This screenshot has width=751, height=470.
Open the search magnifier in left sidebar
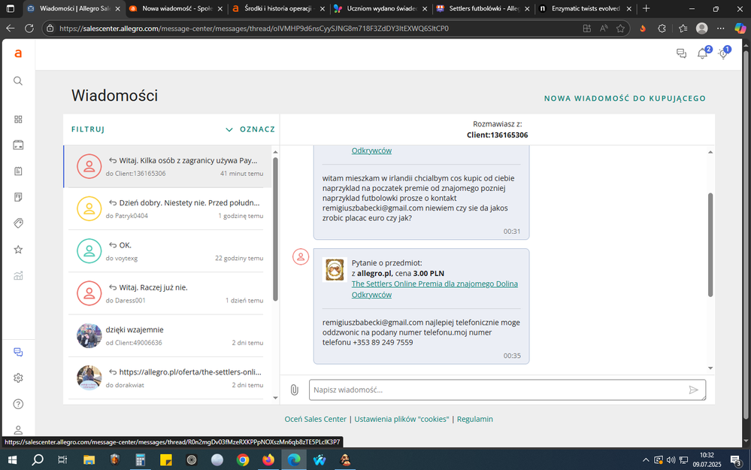pos(18,81)
